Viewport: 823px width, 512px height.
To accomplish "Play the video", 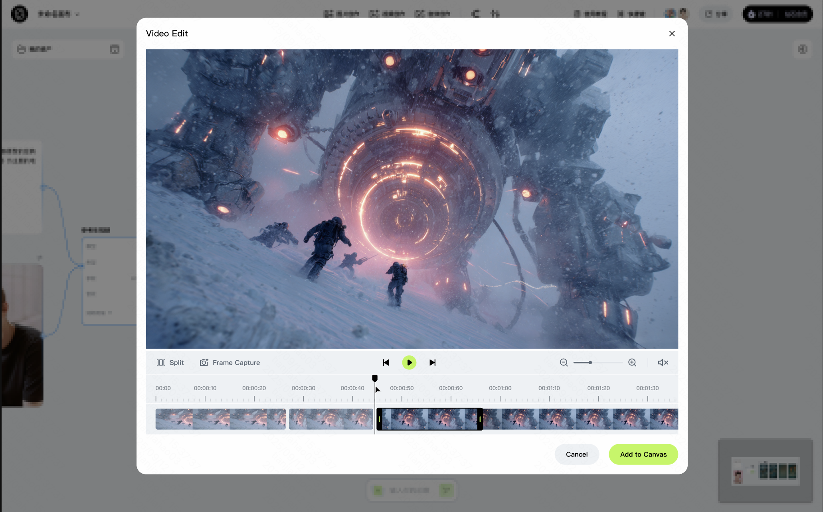I will coord(409,362).
